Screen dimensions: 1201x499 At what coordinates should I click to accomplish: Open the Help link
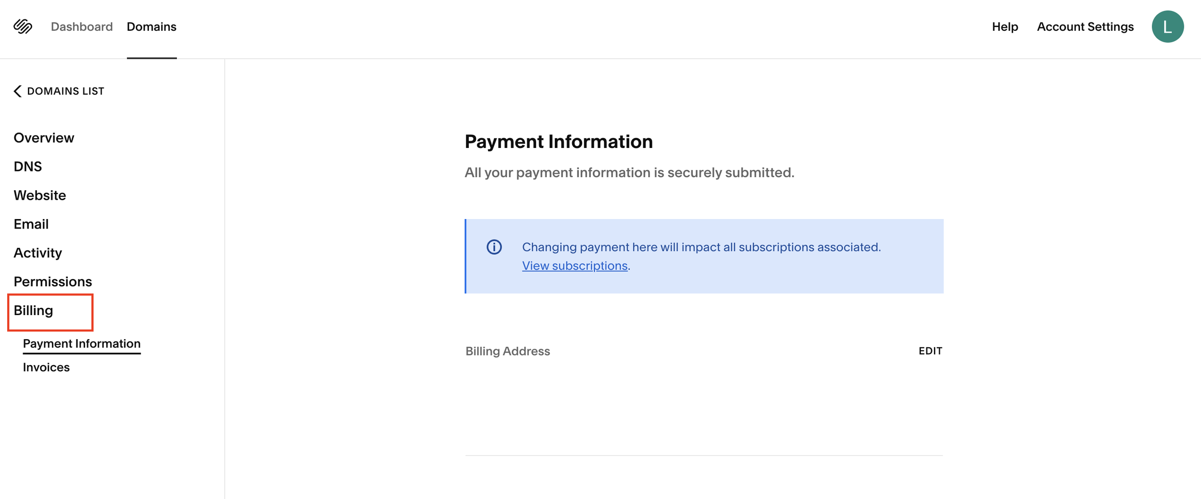pos(1005,27)
